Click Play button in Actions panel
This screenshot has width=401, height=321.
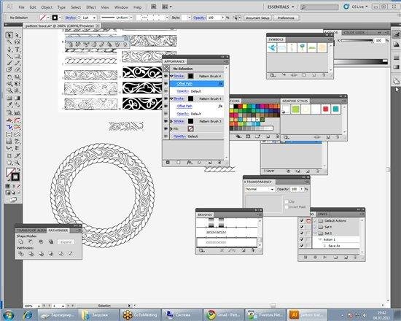(x=324, y=258)
